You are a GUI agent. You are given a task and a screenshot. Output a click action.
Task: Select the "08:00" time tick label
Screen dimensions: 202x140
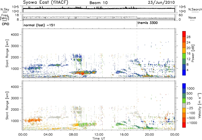click(73, 135)
